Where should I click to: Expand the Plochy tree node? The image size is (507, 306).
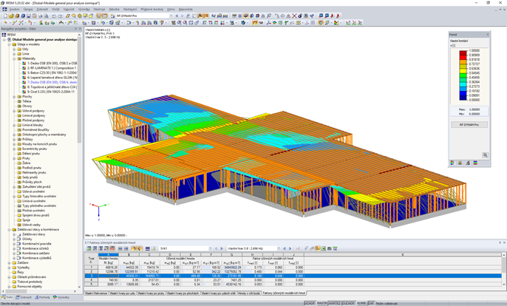[14, 96]
